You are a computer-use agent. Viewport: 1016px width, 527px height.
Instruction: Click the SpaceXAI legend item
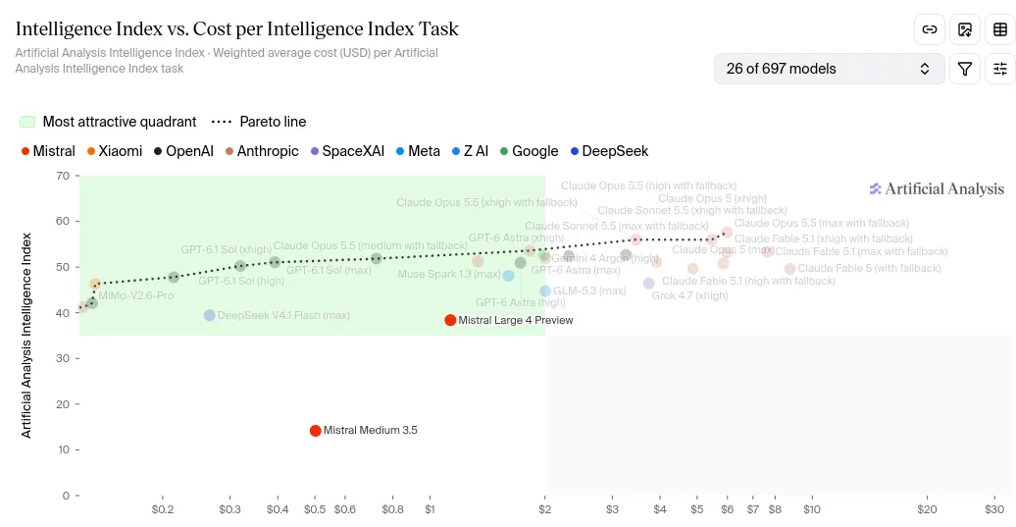tap(347, 151)
